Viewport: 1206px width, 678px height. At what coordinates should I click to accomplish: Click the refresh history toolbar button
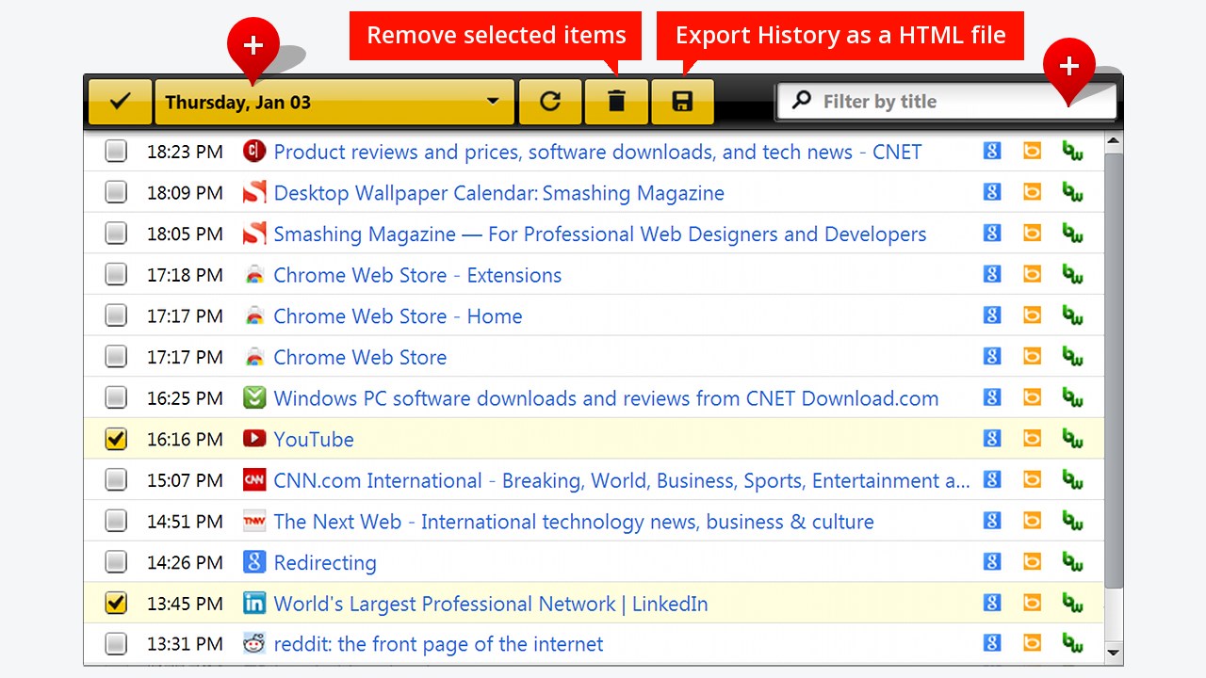(550, 102)
